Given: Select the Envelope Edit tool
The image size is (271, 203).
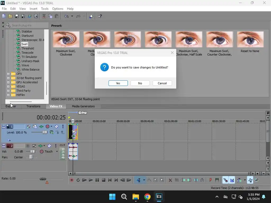Looking at the screenshot, I should (x=149, y=180).
